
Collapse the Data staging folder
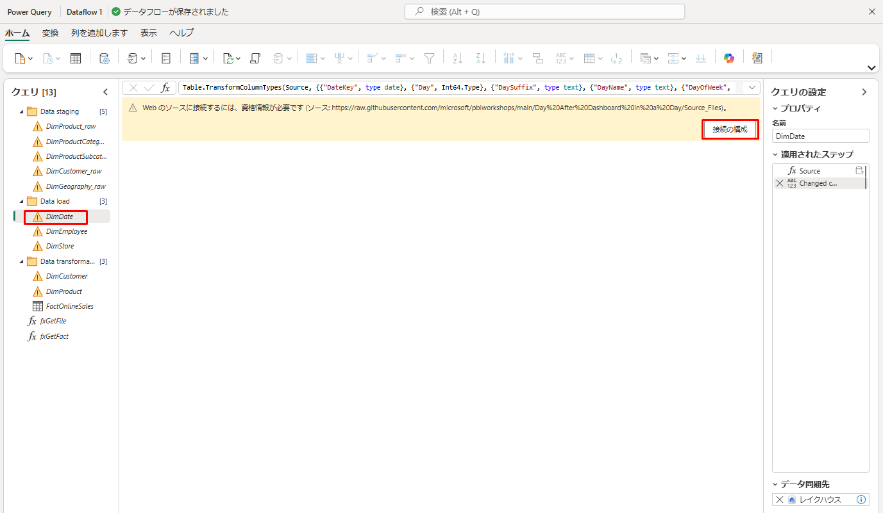(21, 111)
